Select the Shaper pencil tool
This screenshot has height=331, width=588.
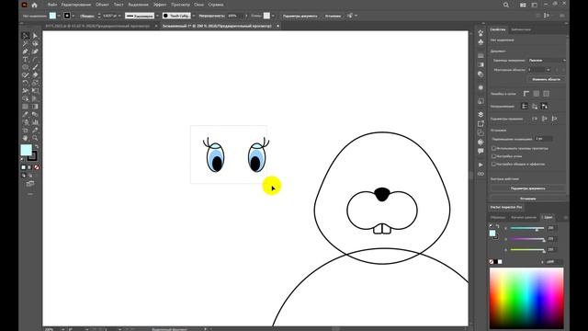[26, 75]
